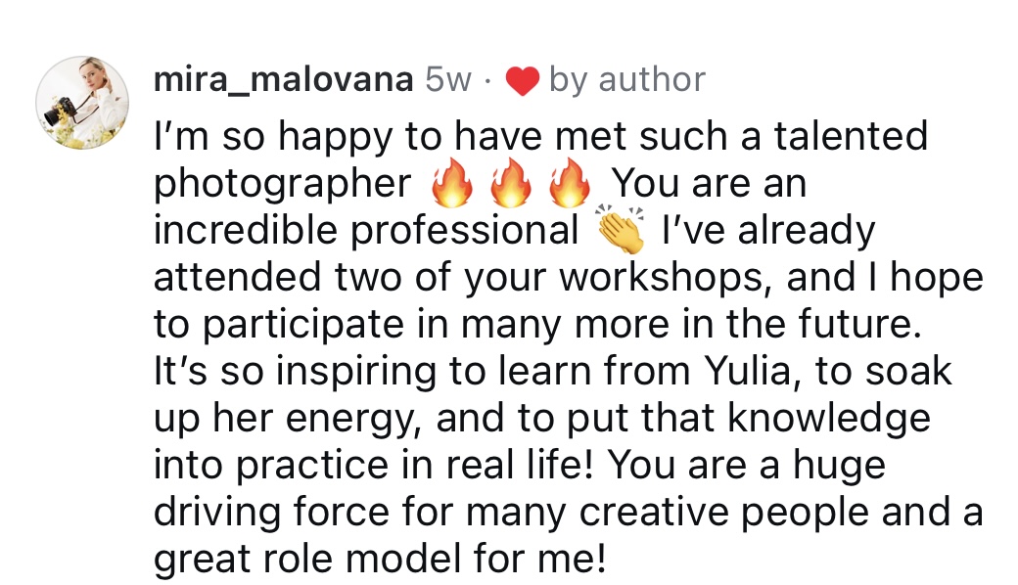Click the word 'photographer' in the comment

(x=283, y=184)
